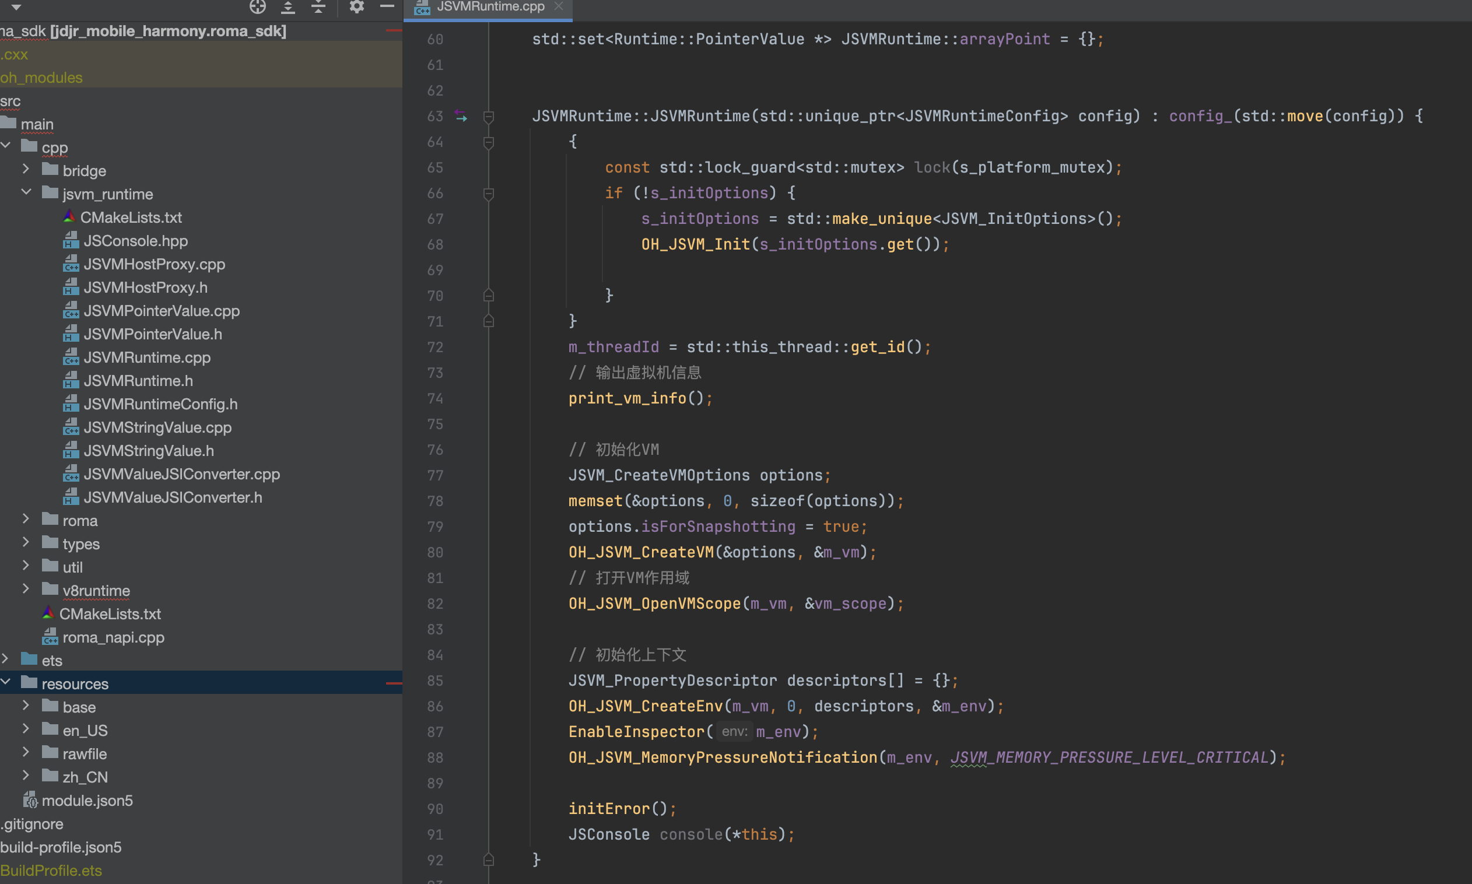Expand the rawfile folder
The width and height of the screenshot is (1472, 884).
tap(26, 753)
